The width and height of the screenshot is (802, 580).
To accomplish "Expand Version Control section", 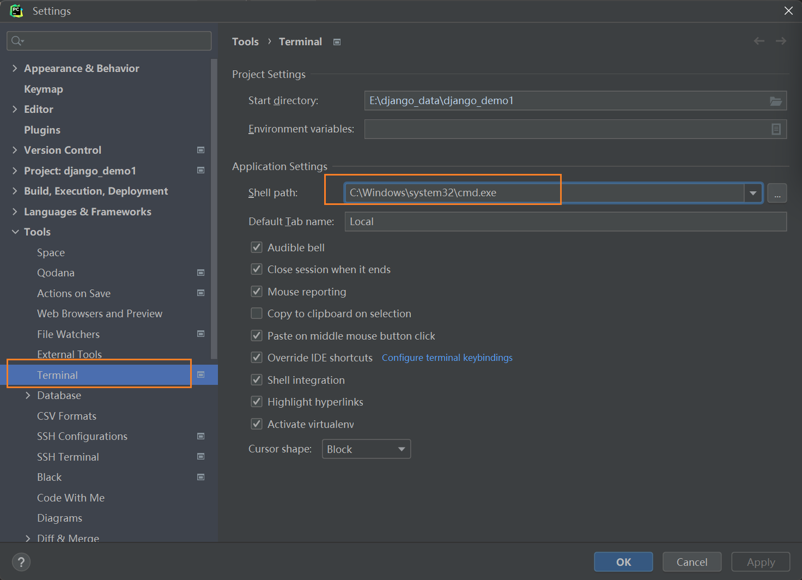I will coord(15,150).
